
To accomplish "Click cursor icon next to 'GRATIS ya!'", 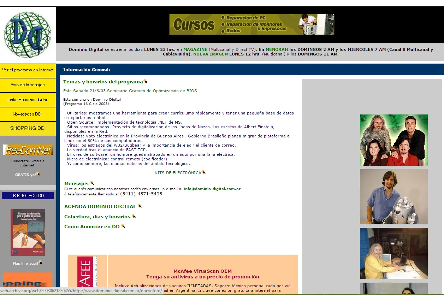I will click(x=38, y=174).
